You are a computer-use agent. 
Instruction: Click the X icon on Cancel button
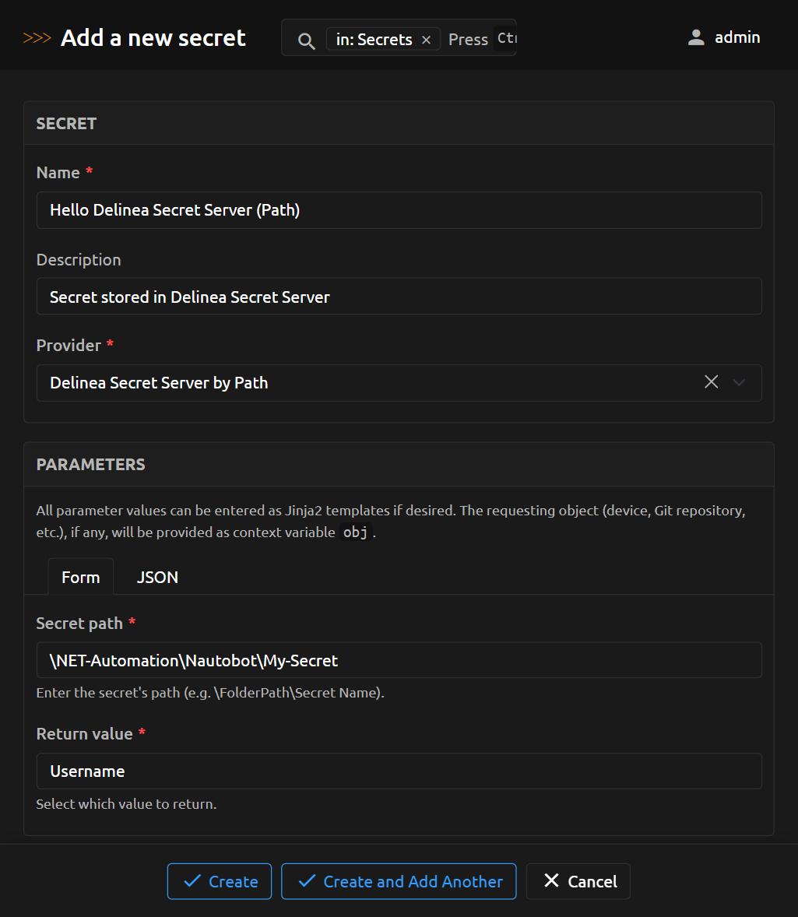(x=551, y=881)
